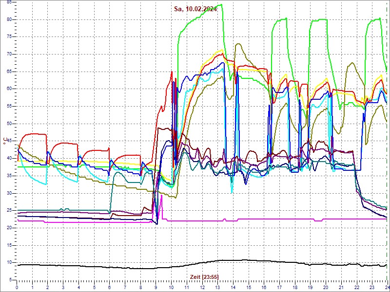This screenshot has width=390, height=292.
Task: Click the '35' temperature axis value
Action: tap(9, 176)
